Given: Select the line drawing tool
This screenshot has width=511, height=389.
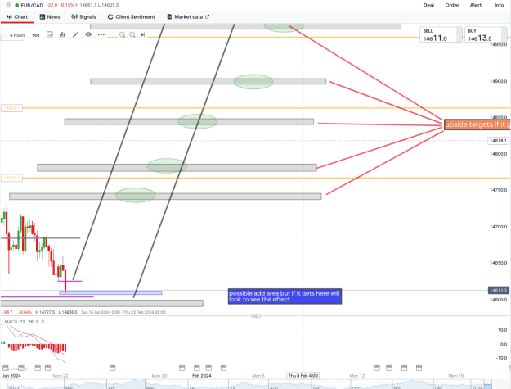Looking at the screenshot, I should 75,34.
